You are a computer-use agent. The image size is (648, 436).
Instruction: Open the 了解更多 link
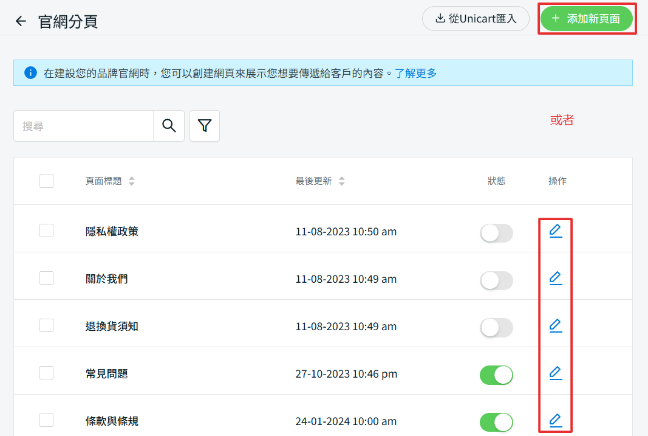coord(415,73)
